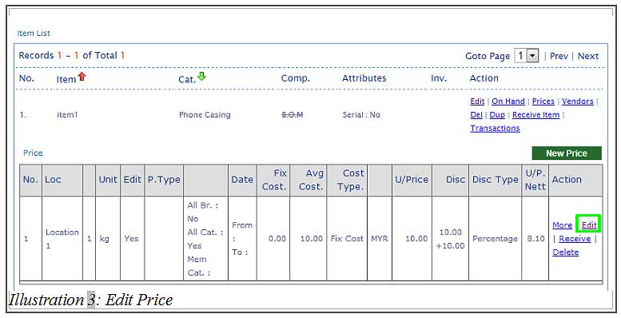The width and height of the screenshot is (621, 318).
Task: Duplicate item1 with Dup link
Action: click(x=497, y=115)
